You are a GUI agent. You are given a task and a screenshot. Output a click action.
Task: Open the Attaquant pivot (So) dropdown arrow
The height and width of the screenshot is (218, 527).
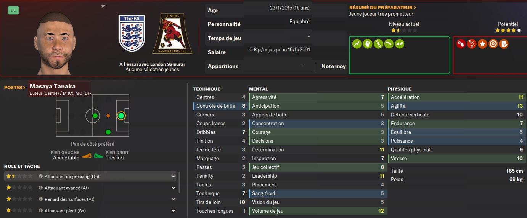(174, 211)
